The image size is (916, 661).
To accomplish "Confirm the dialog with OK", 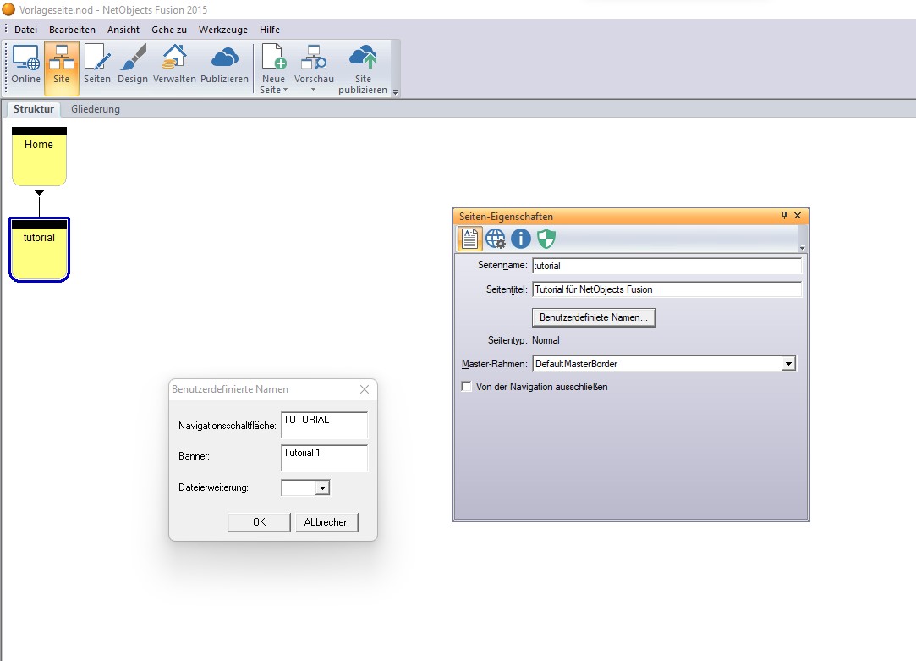I will click(259, 522).
